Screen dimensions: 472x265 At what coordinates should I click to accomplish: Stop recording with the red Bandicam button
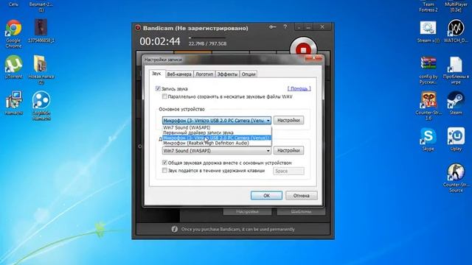303,49
